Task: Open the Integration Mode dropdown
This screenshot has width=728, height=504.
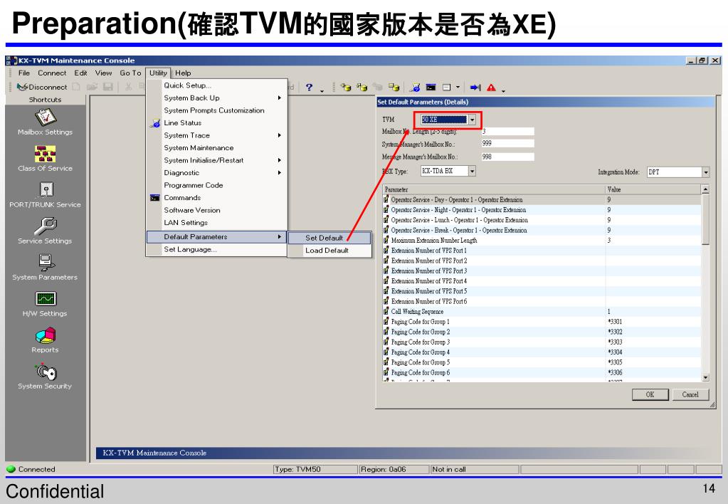Action: tap(706, 172)
